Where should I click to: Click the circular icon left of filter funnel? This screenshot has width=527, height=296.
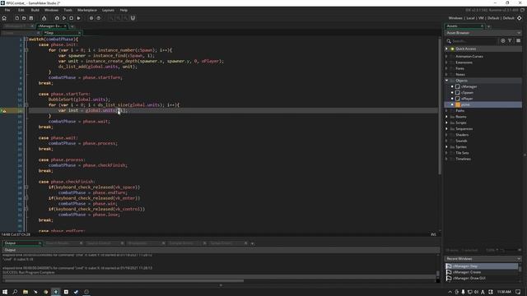[x=503, y=40]
